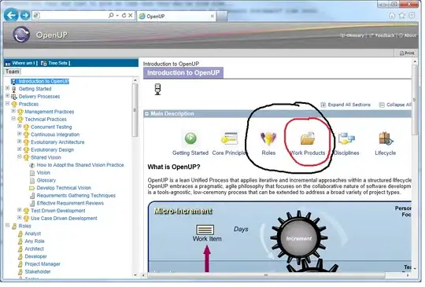Open the Lifecycle icon
The width and height of the screenshot is (425, 287).
[x=386, y=138]
